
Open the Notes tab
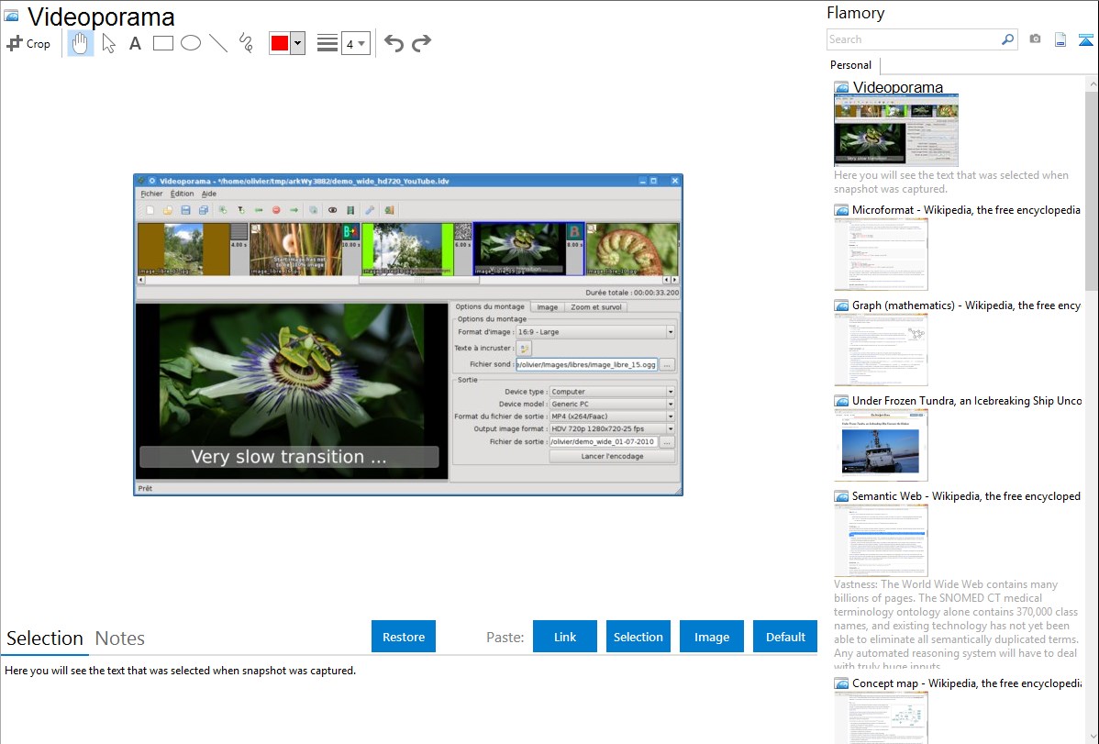point(120,639)
